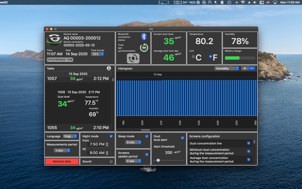Click the table download export icon
Screen dimensions: 302x189
click(x=109, y=68)
